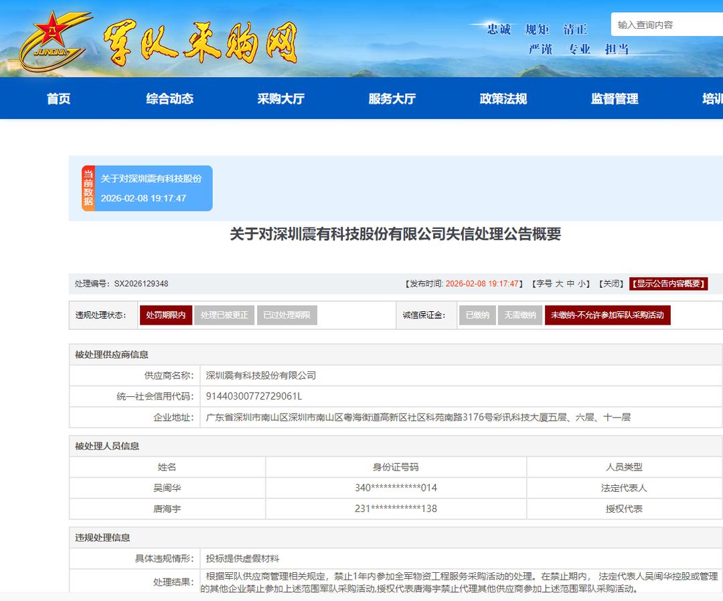The width and height of the screenshot is (723, 601).
Task: Click the 违规处理状态 label
Action: [100, 315]
